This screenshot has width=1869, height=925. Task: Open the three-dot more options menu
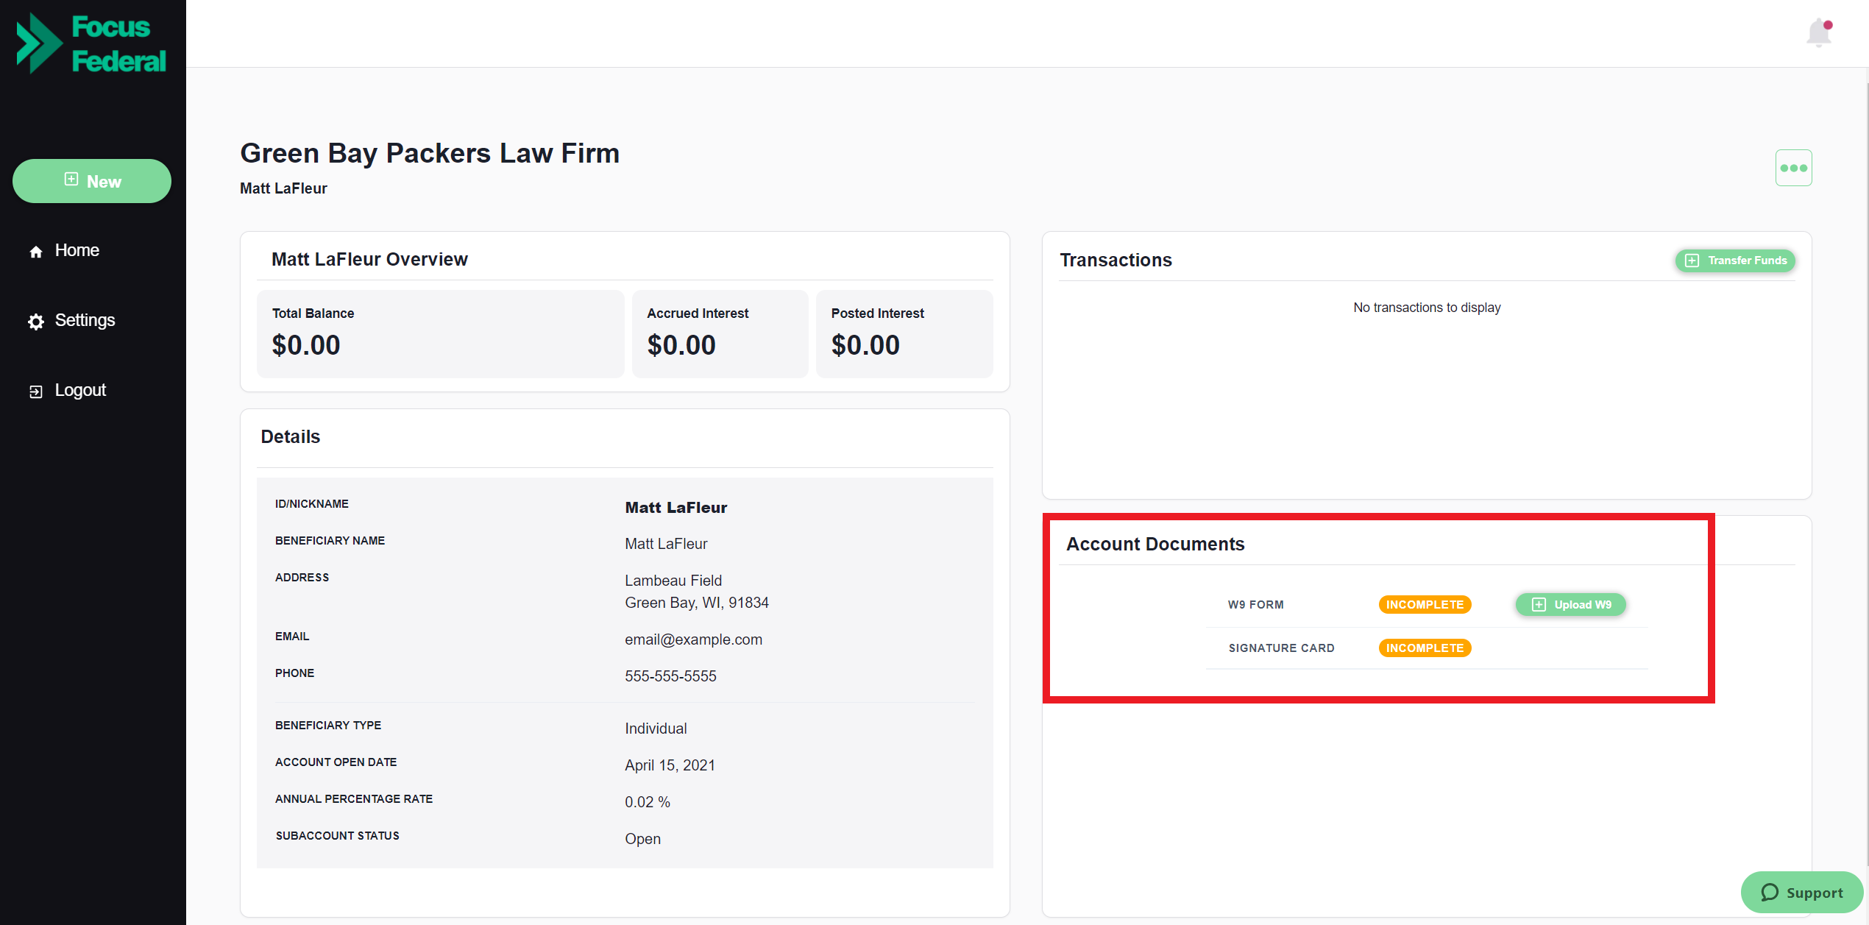pyautogui.click(x=1793, y=168)
